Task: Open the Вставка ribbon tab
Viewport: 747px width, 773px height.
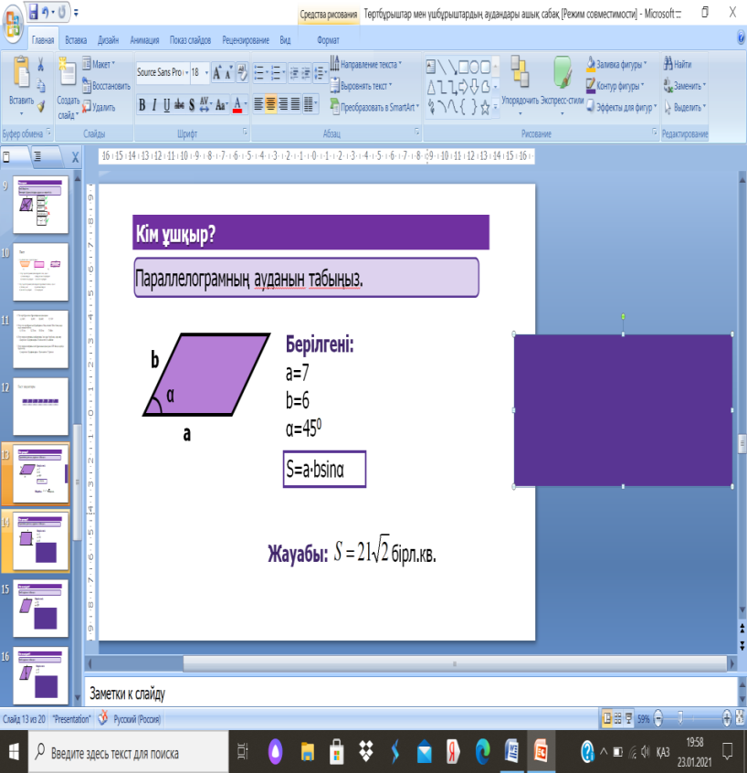Action: 76,40
